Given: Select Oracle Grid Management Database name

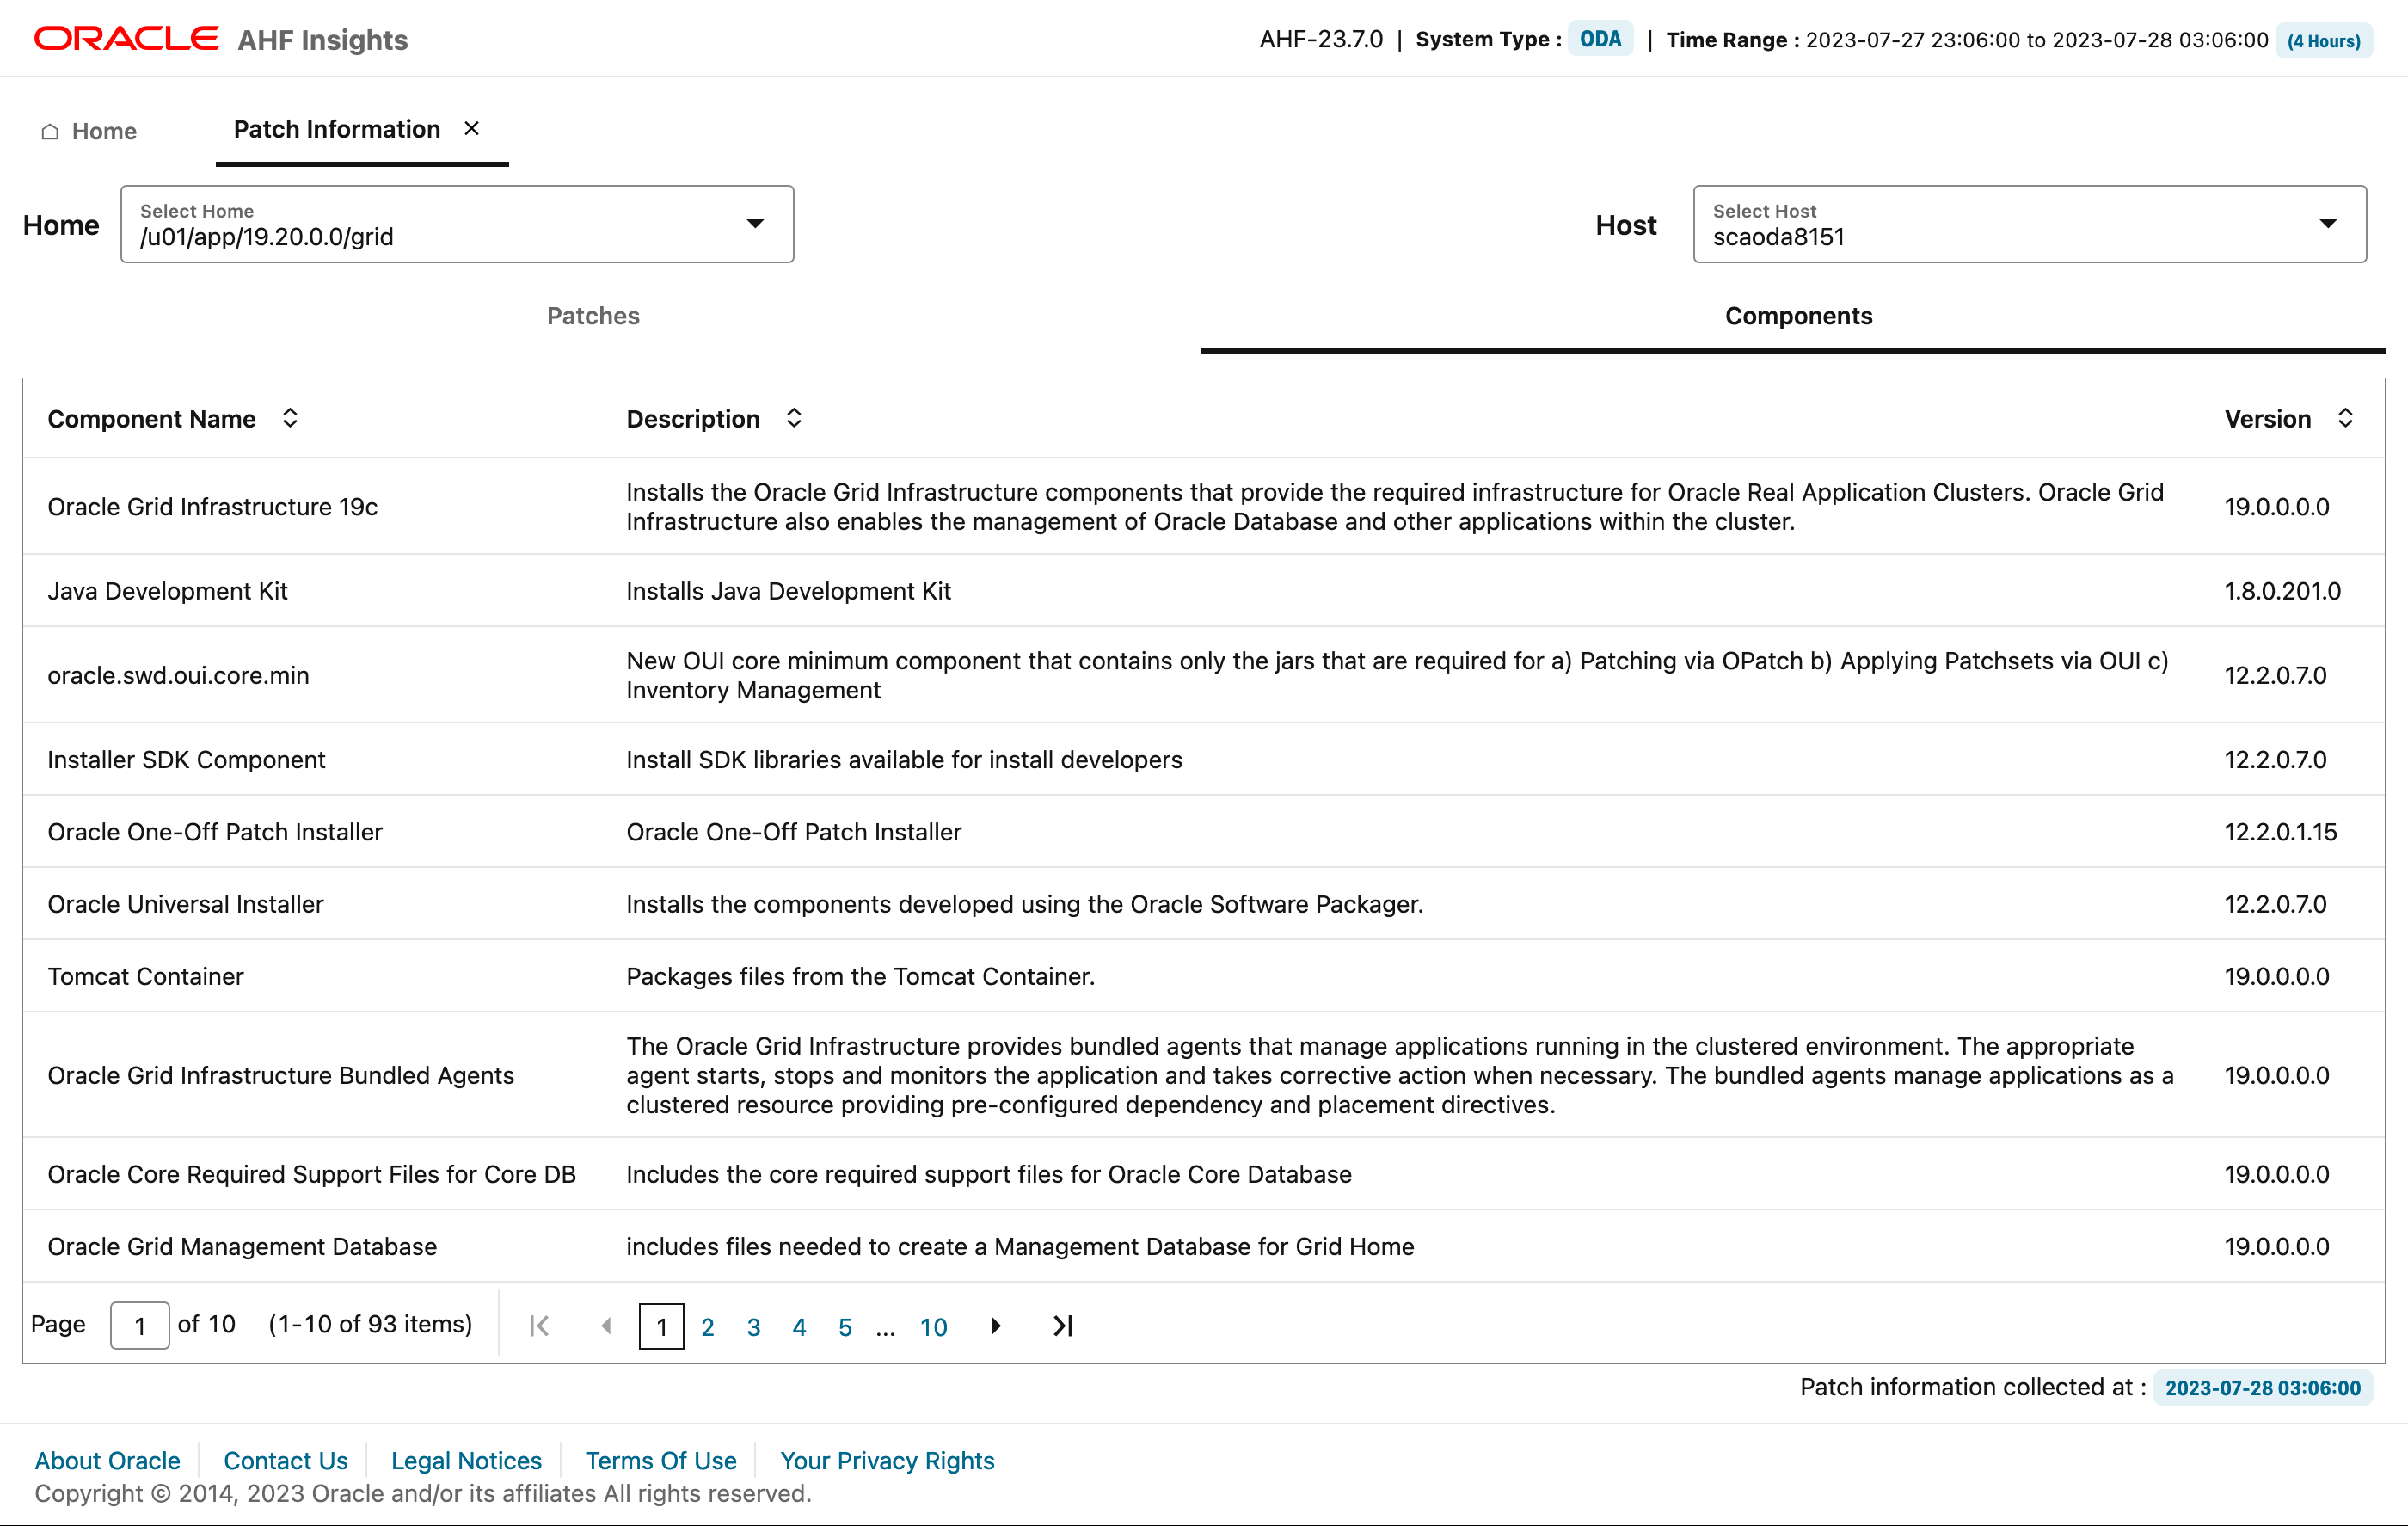Looking at the screenshot, I should coord(243,1246).
